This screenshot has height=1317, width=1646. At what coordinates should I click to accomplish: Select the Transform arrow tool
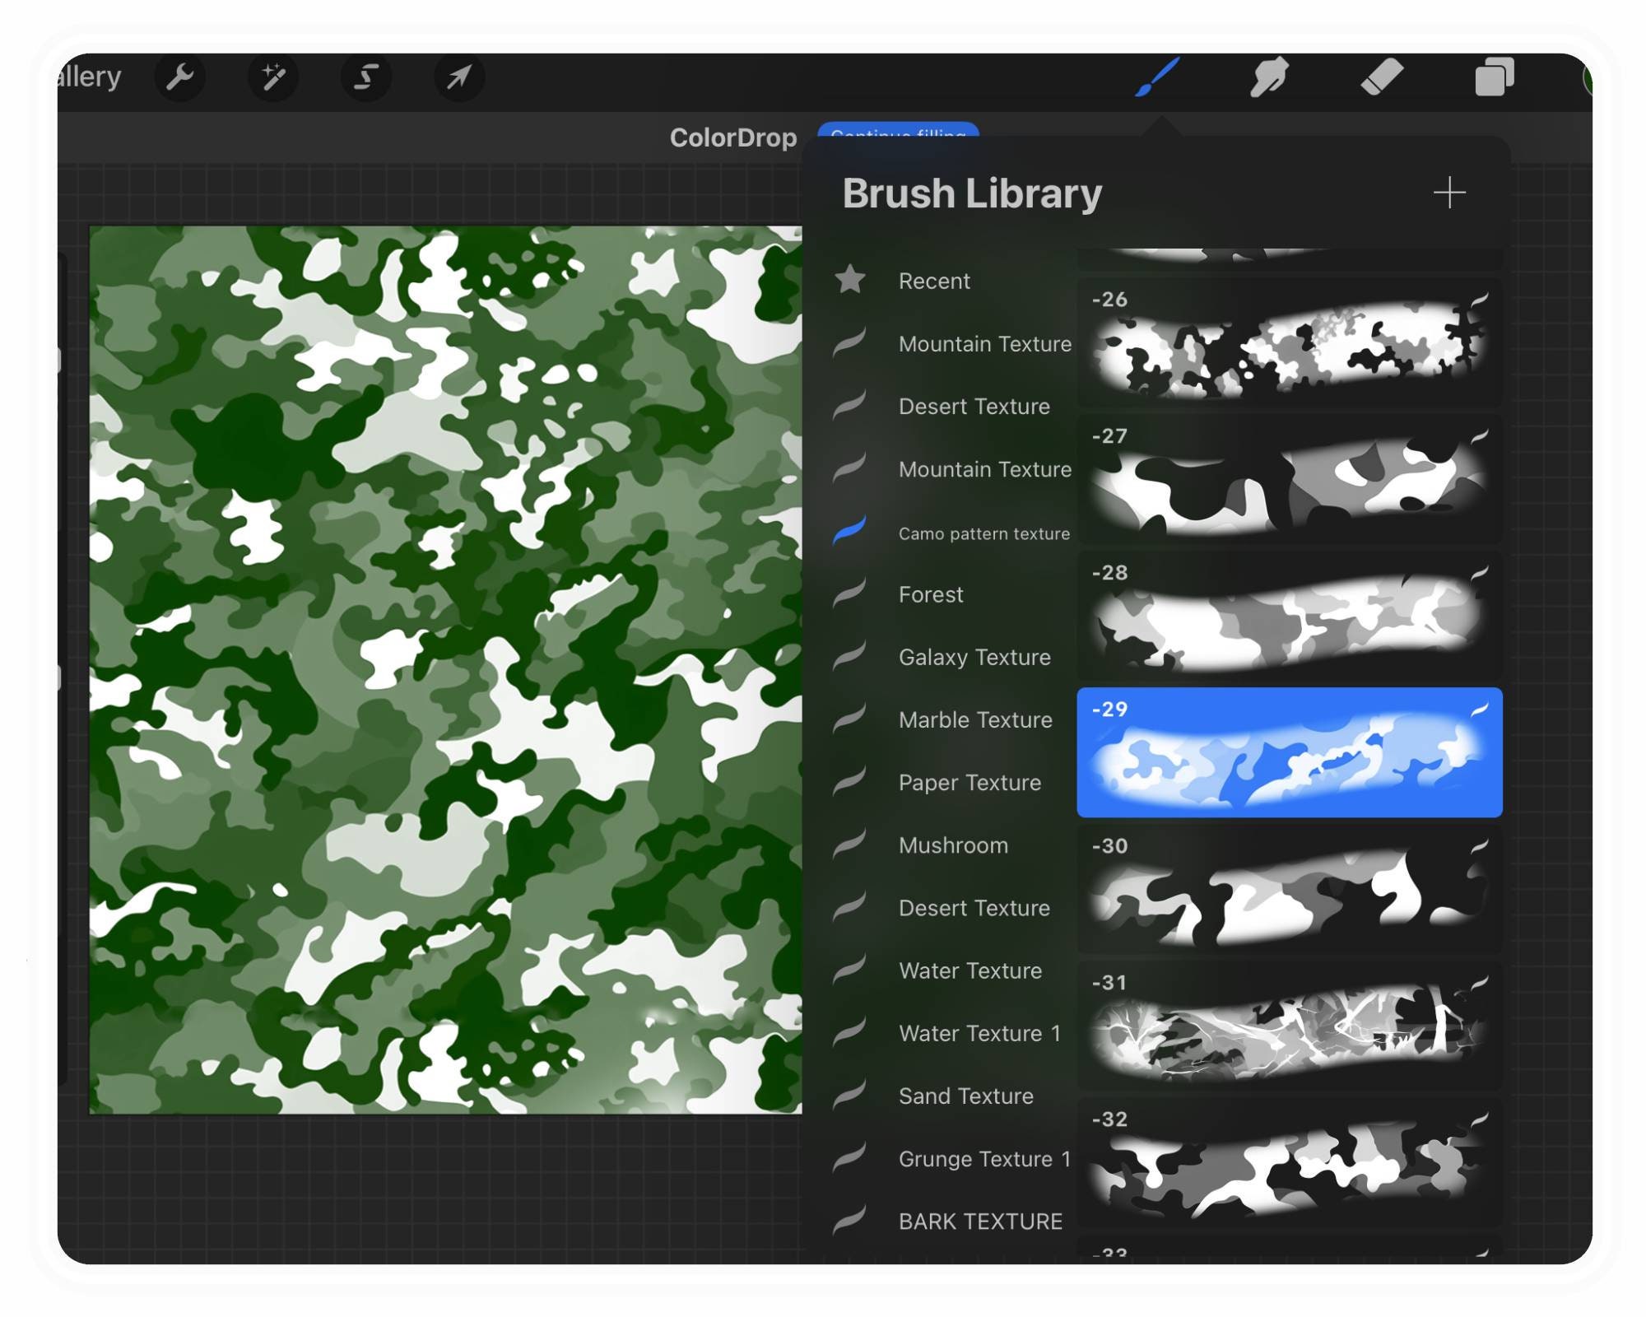click(x=458, y=78)
